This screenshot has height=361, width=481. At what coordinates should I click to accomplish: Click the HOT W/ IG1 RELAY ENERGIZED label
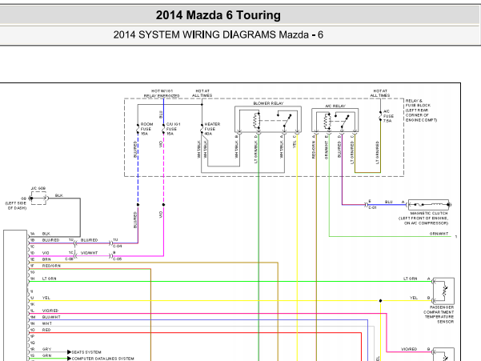point(162,93)
